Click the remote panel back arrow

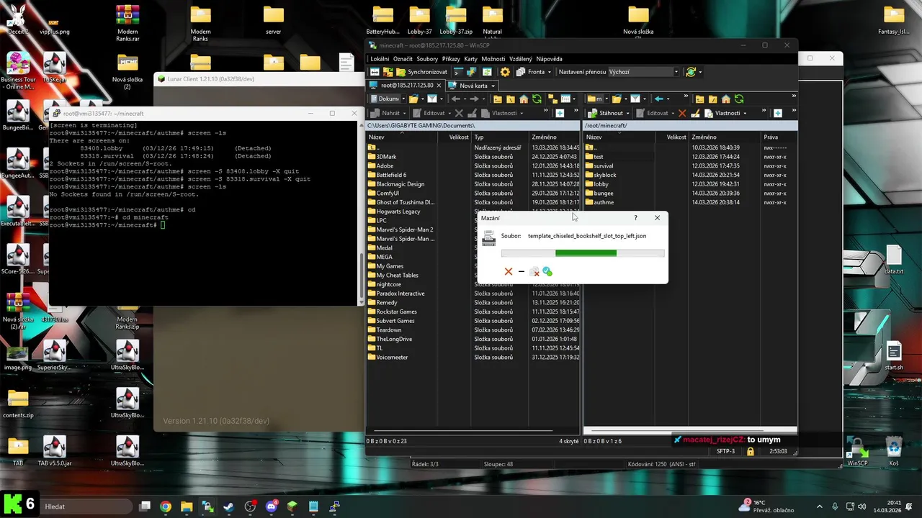click(658, 99)
